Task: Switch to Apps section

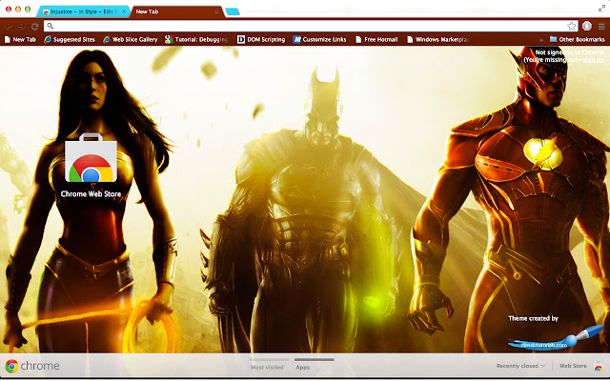Action: 303,367
